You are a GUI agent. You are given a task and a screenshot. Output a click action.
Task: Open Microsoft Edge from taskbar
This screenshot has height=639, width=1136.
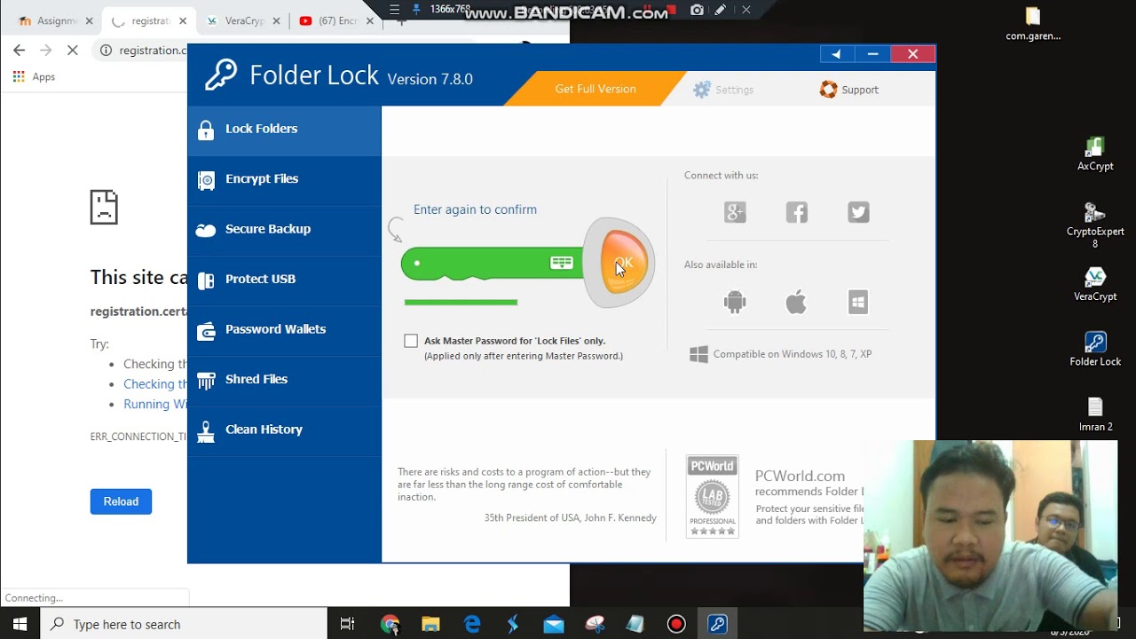pyautogui.click(x=472, y=624)
